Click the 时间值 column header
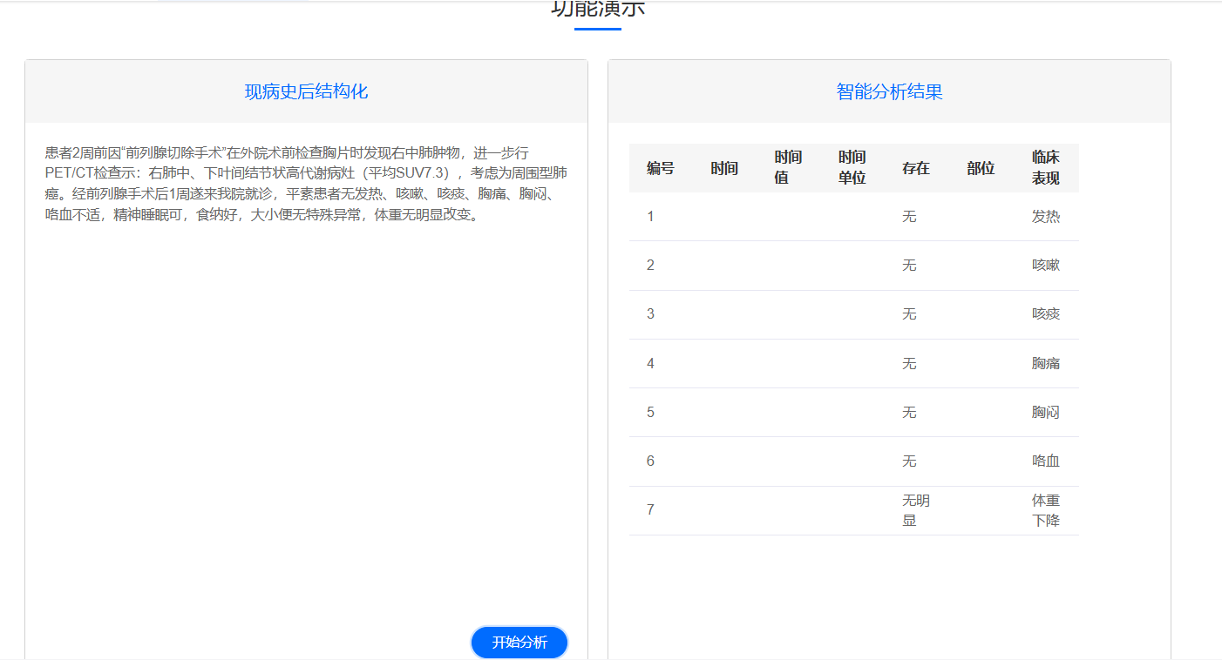This screenshot has width=1222, height=660. [788, 167]
